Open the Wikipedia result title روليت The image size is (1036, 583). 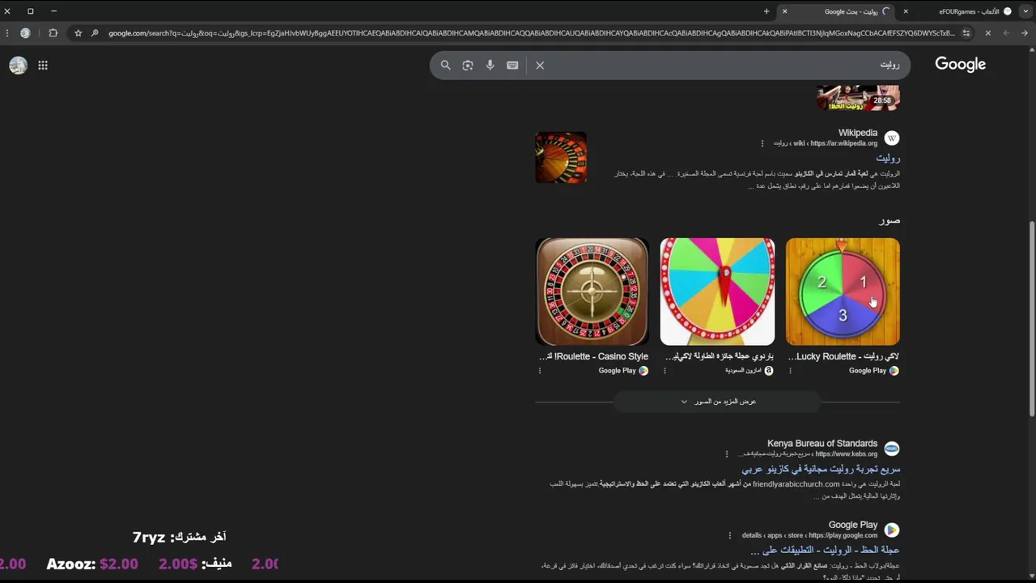click(x=888, y=158)
